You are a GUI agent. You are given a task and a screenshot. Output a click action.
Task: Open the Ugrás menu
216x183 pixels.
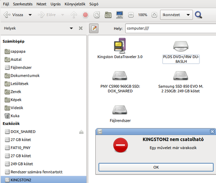click(x=55, y=4)
